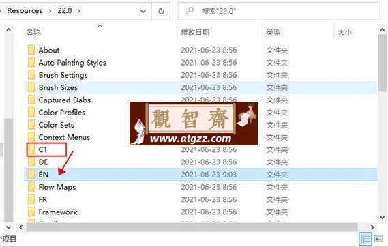
Task: Select the About folder name
Action: coord(49,50)
